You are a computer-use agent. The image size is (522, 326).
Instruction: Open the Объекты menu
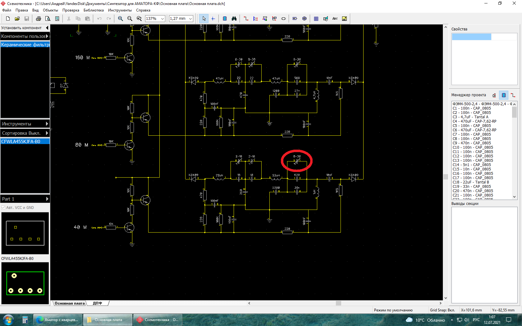click(50, 10)
